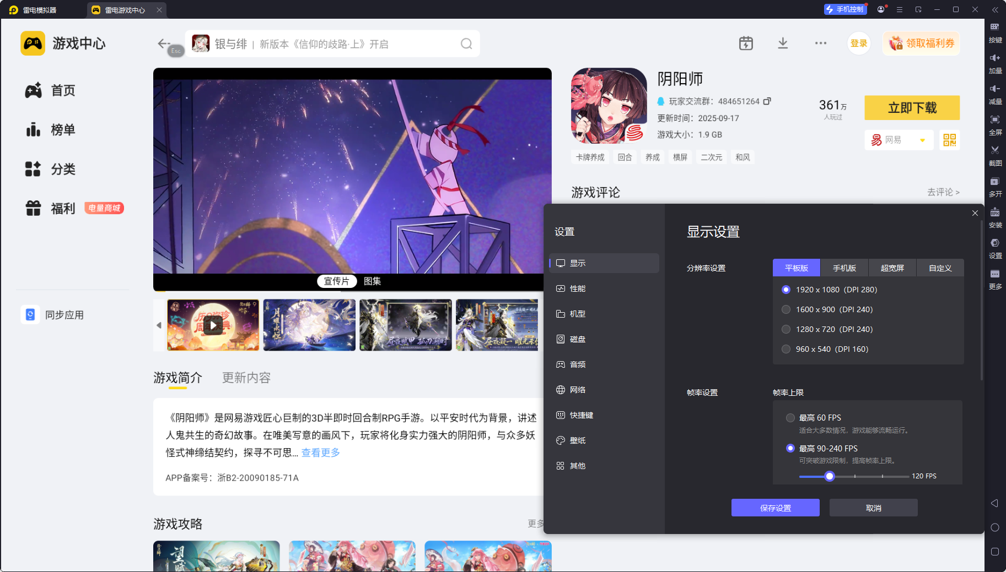
Task: Select 1600 x 900 (DPI 240) resolution
Action: click(786, 309)
